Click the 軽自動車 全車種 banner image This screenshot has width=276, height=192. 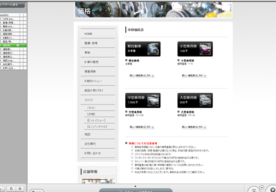click(x=143, y=49)
